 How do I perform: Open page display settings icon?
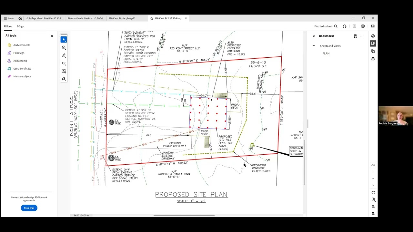373,199
